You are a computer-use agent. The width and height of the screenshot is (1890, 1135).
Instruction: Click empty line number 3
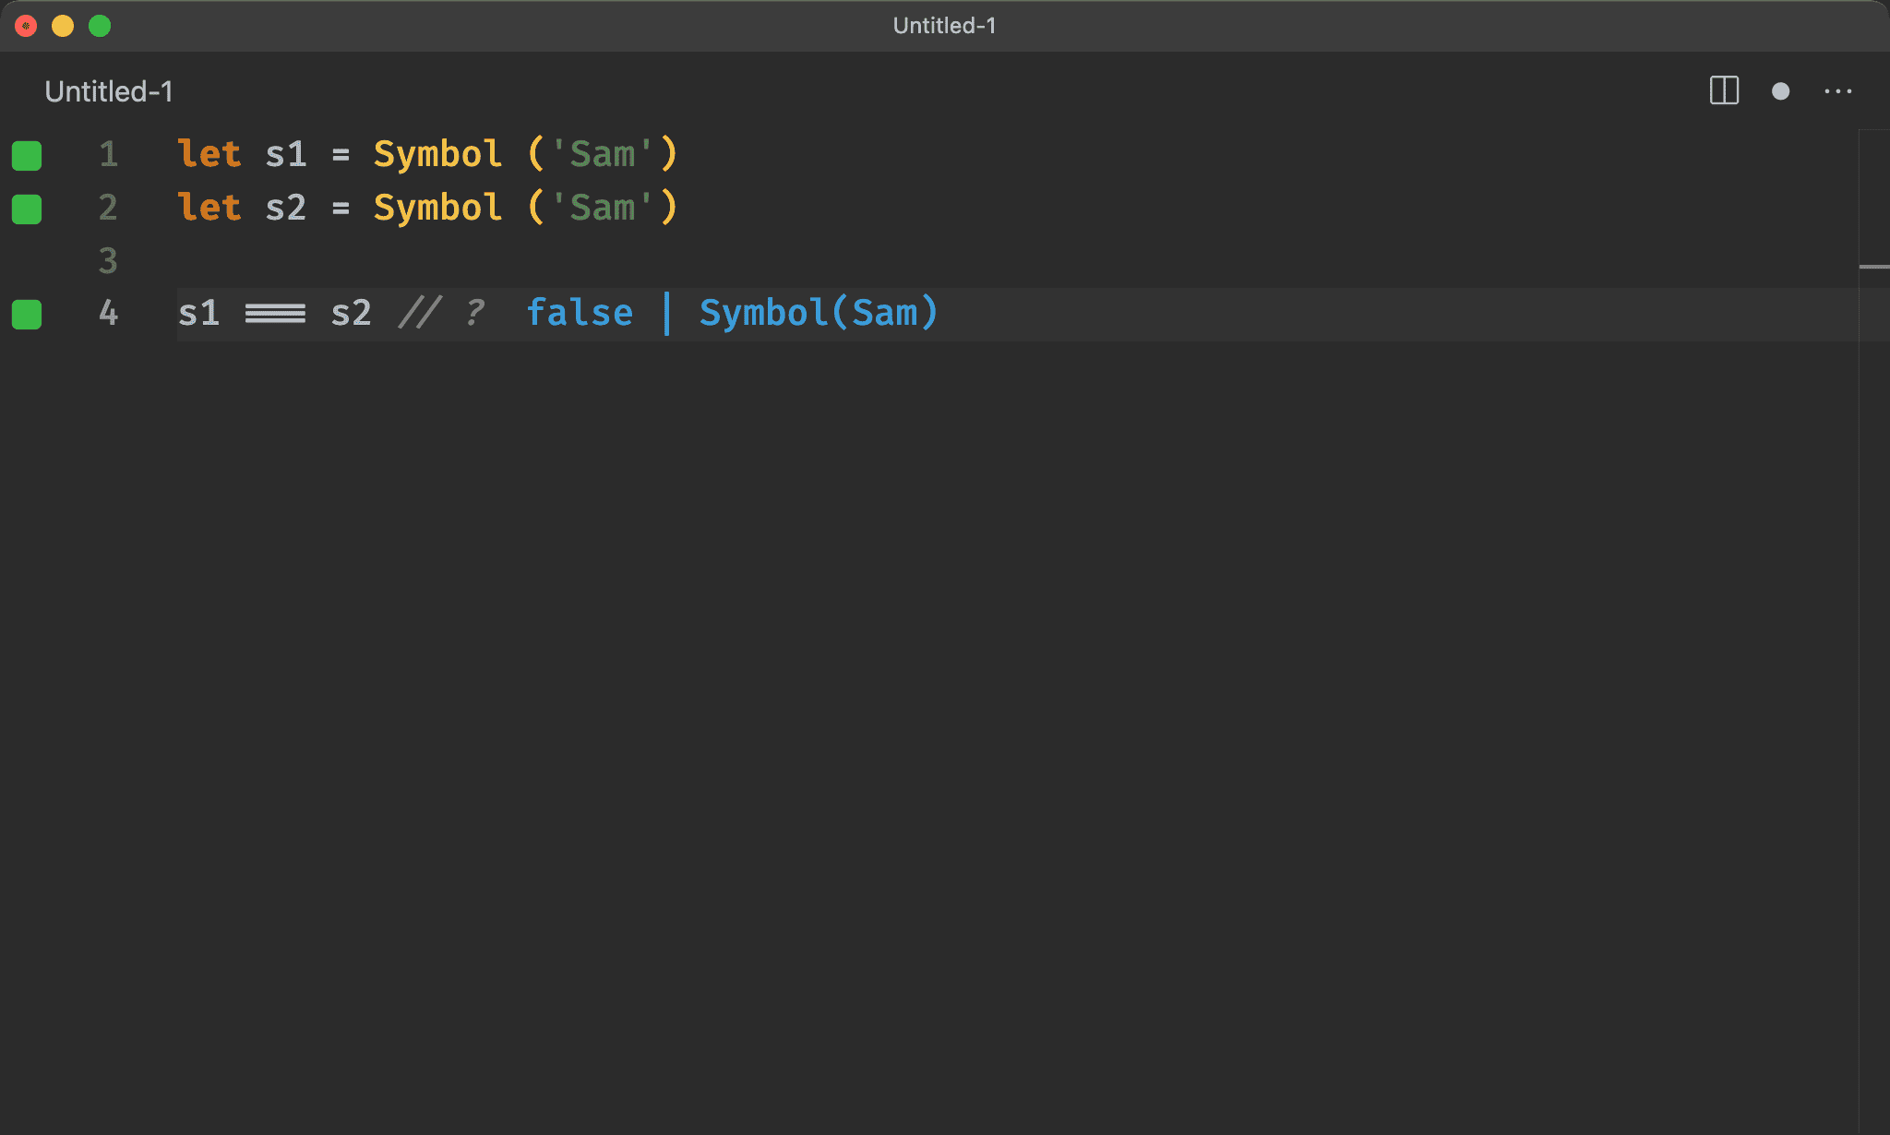click(x=108, y=260)
